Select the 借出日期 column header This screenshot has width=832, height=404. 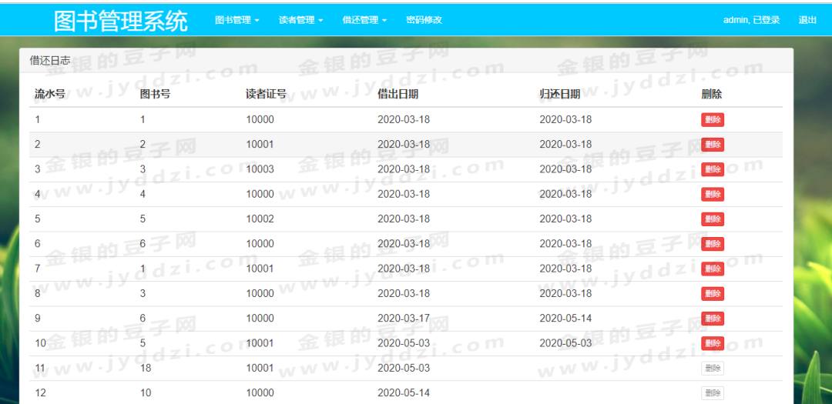[x=398, y=95]
